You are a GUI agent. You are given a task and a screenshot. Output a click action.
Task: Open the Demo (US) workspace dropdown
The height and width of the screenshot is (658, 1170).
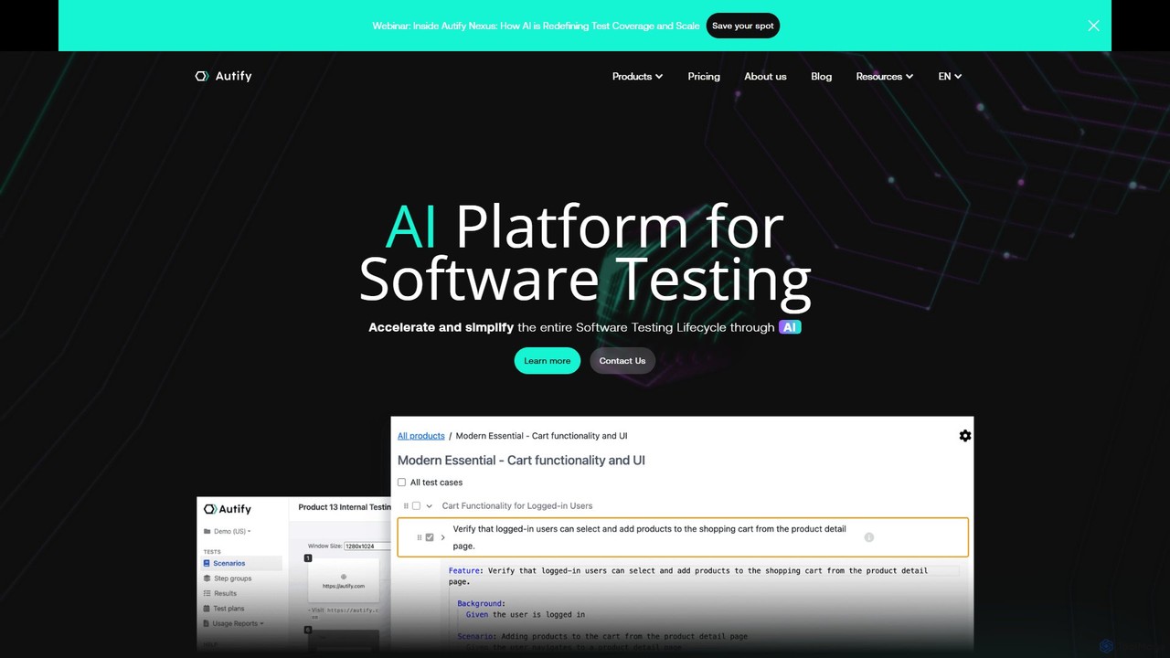(x=227, y=531)
